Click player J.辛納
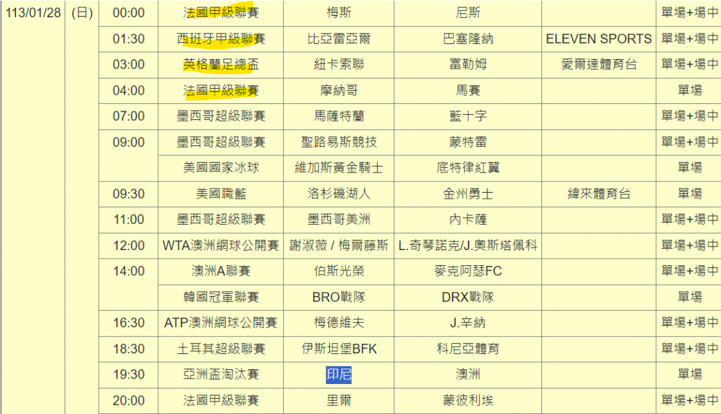 [x=467, y=323]
